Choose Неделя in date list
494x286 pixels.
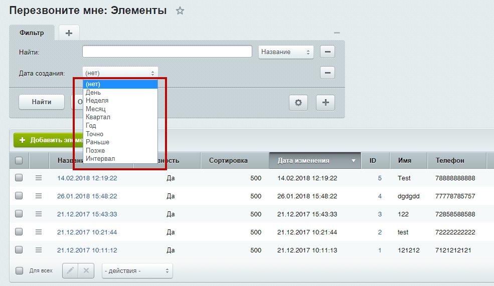tap(120, 101)
